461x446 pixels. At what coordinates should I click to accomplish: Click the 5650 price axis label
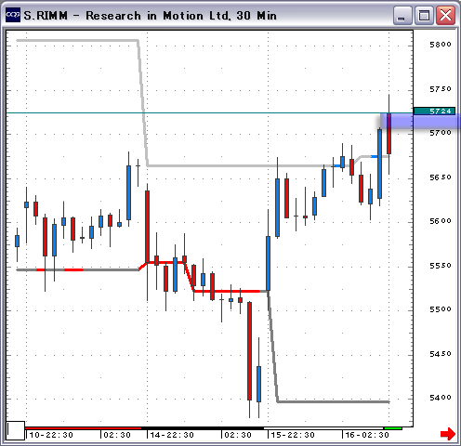coord(441,177)
